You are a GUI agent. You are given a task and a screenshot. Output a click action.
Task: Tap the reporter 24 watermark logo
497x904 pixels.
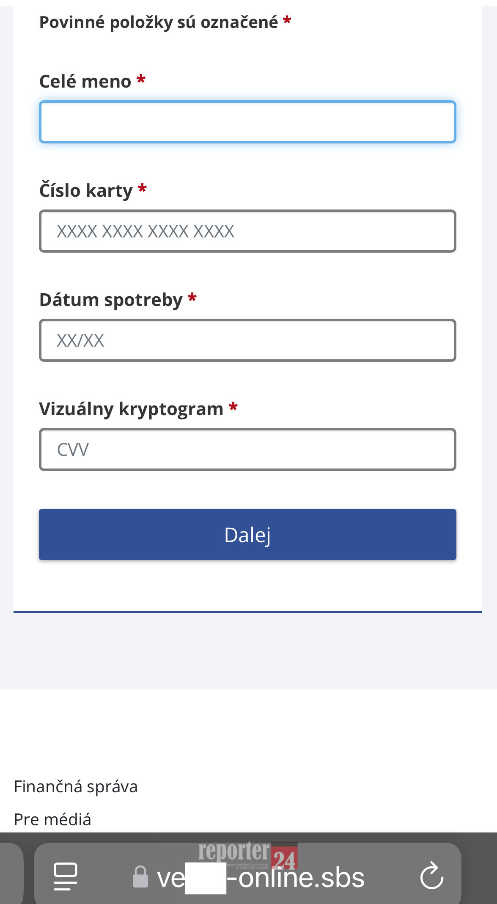tap(248, 855)
